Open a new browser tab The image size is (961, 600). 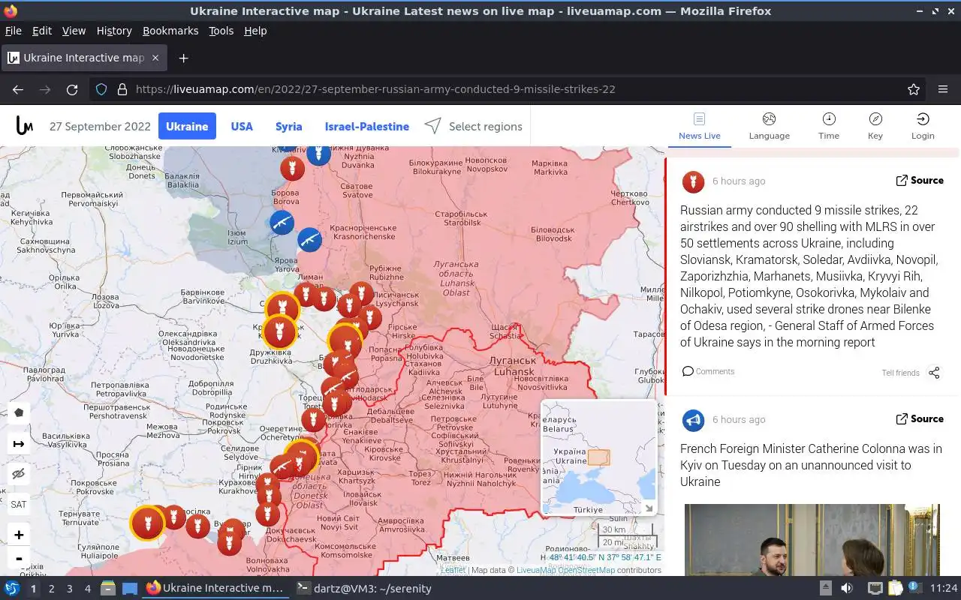tap(183, 58)
